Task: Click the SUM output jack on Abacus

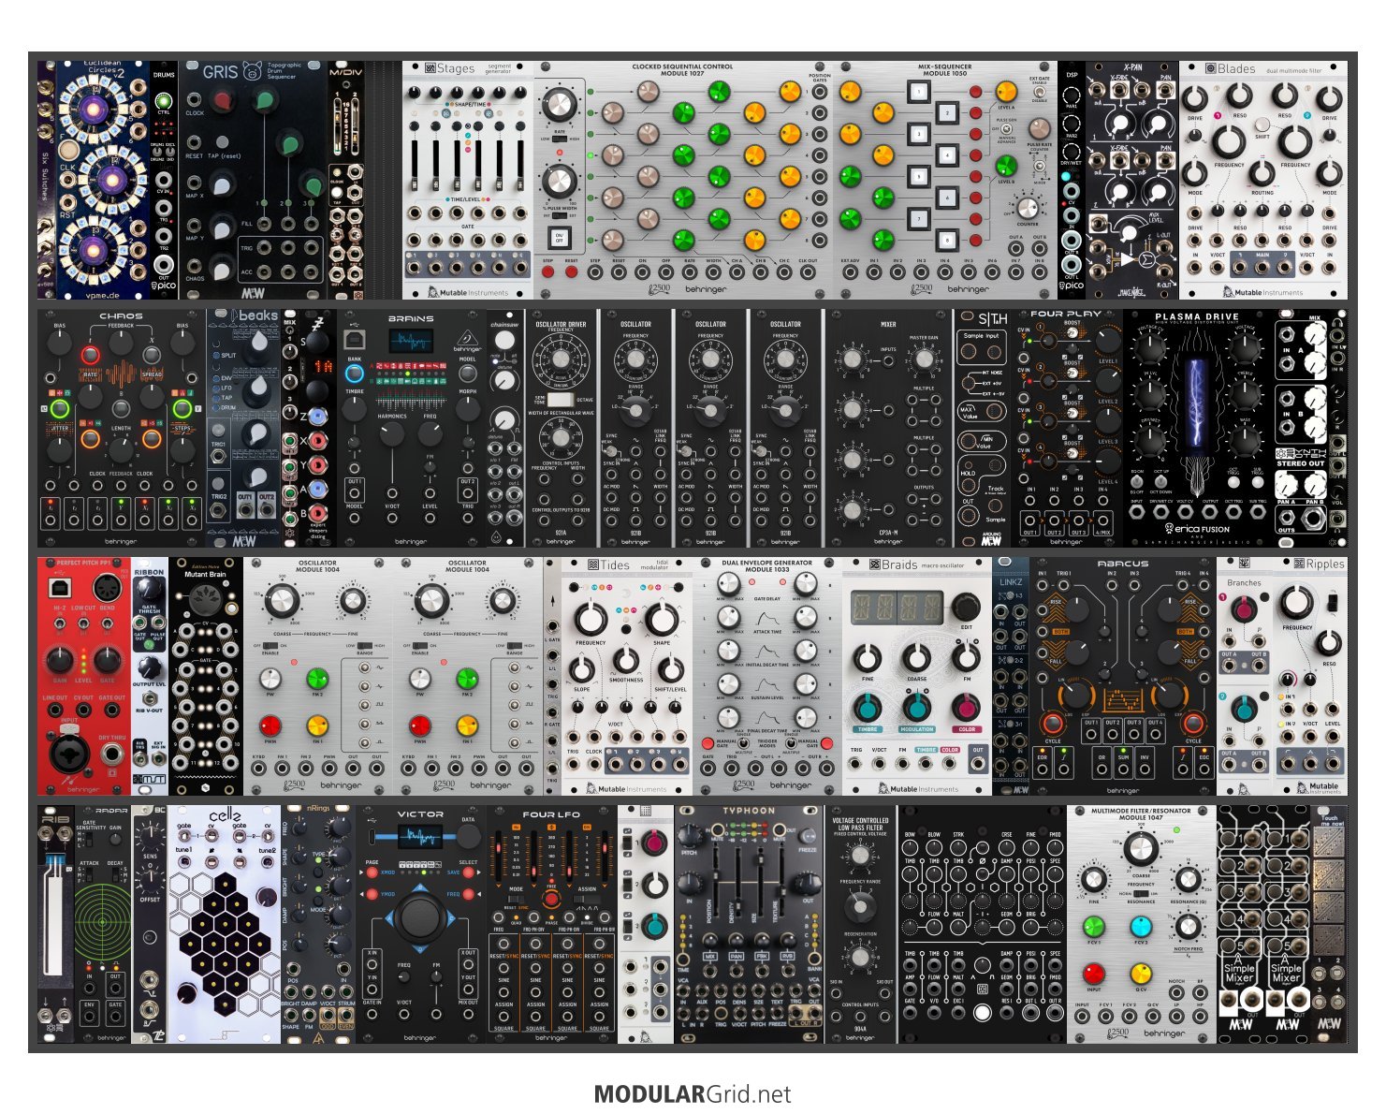Action: [x=1123, y=770]
